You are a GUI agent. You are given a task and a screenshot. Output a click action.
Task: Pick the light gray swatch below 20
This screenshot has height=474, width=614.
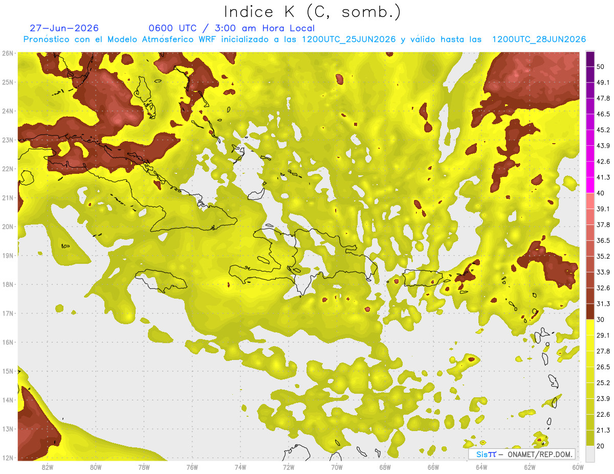point(590,454)
